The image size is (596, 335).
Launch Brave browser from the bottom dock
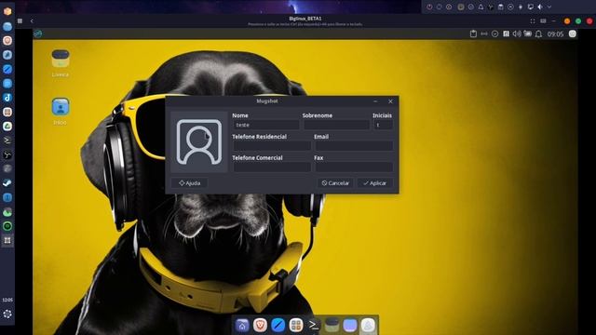260,326
